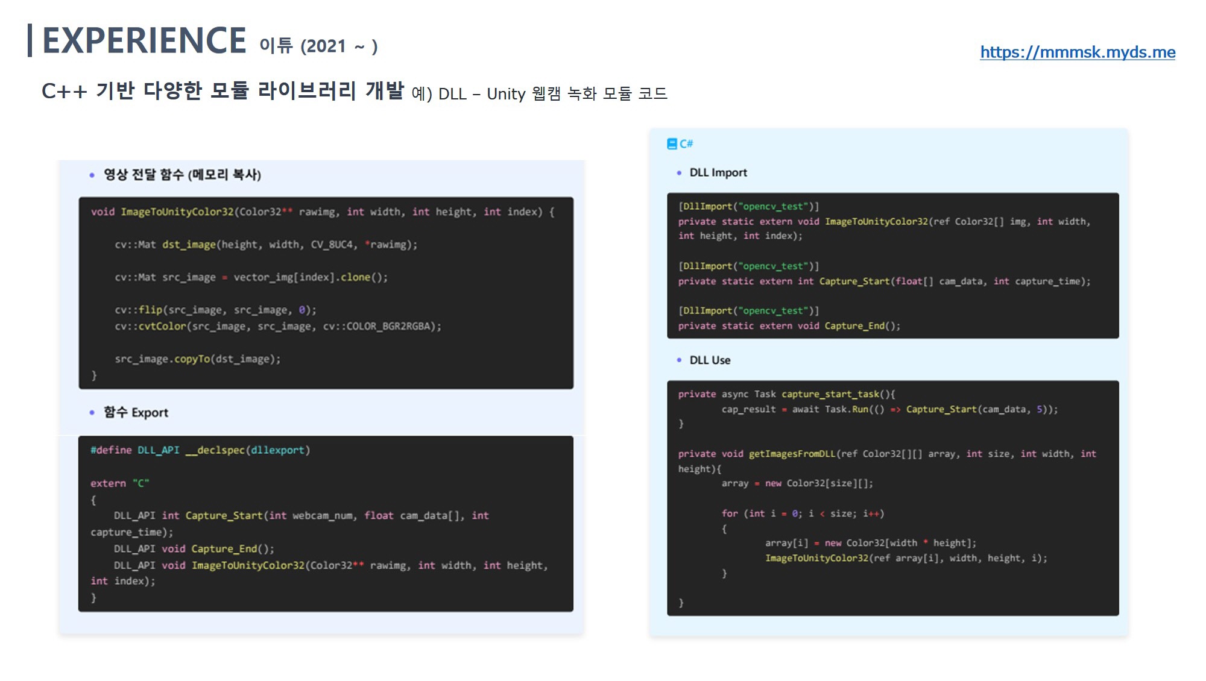Image resolution: width=1206 pixels, height=681 pixels.
Task: Click the C++ 기반 다양한 모듈 title
Action: (x=222, y=91)
